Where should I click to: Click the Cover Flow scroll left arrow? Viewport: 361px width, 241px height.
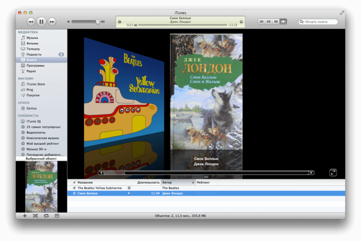pos(101,173)
